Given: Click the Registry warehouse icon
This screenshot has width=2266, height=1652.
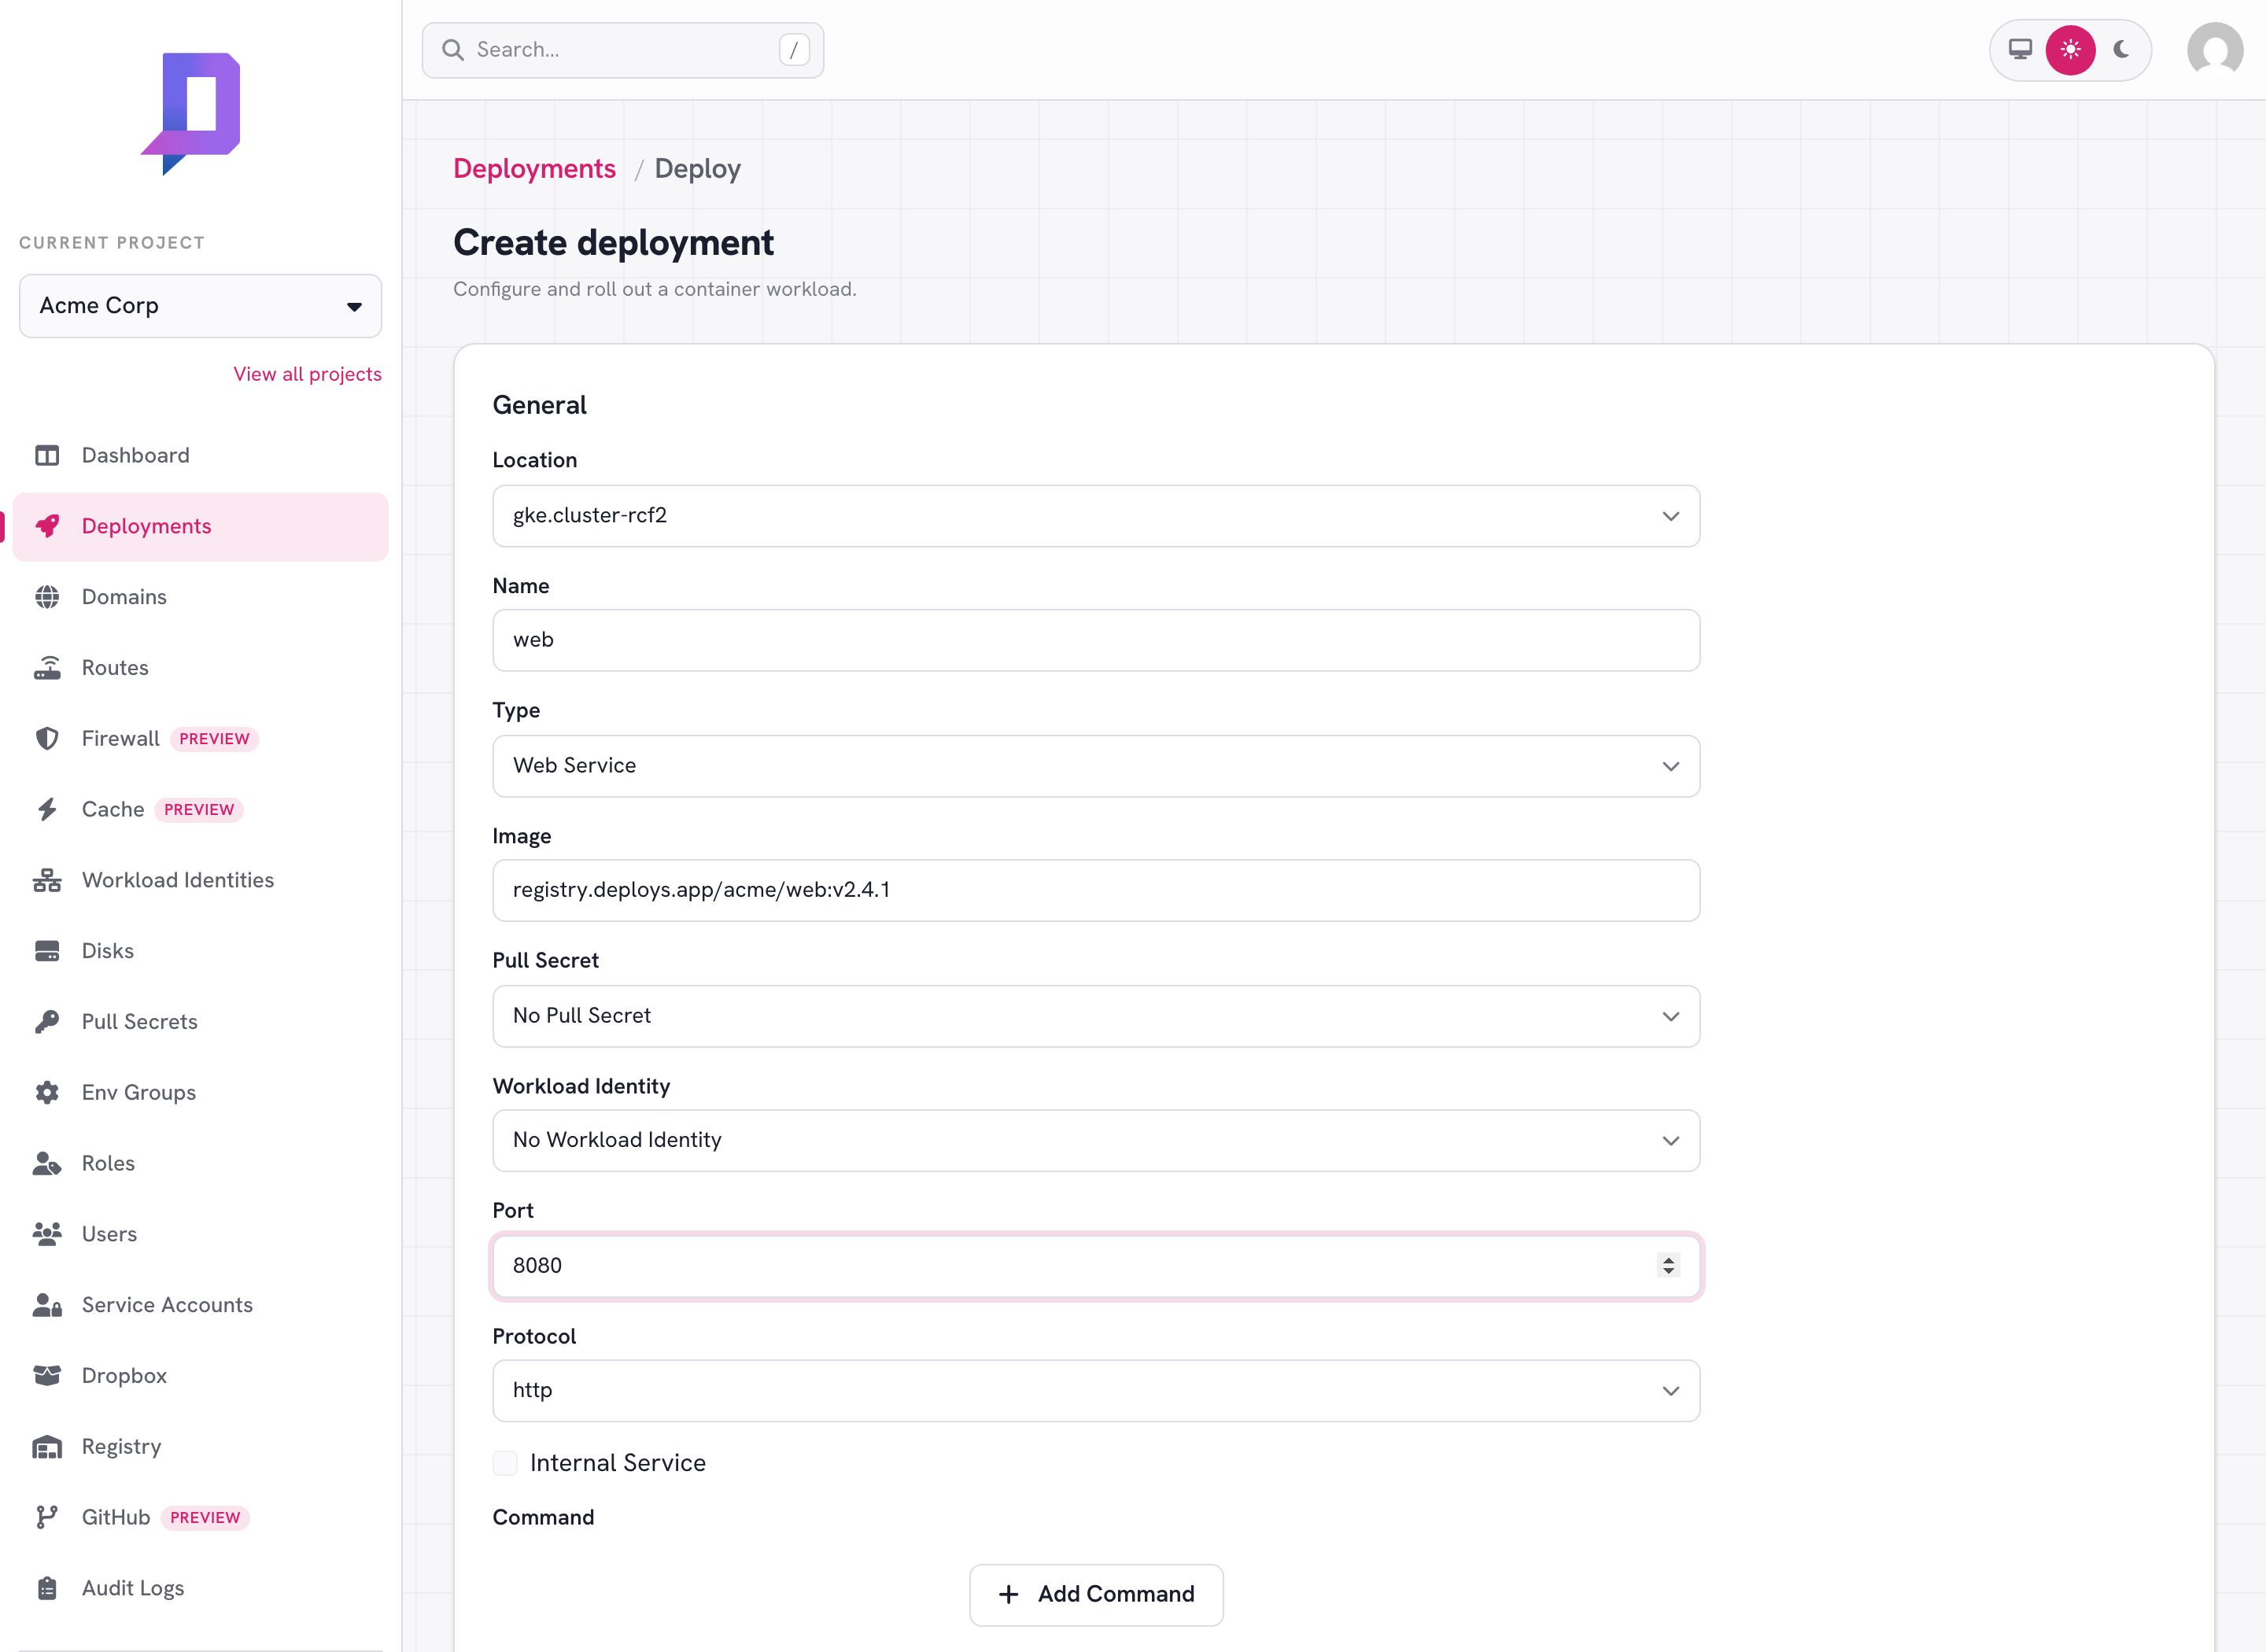Looking at the screenshot, I should pos(47,1447).
